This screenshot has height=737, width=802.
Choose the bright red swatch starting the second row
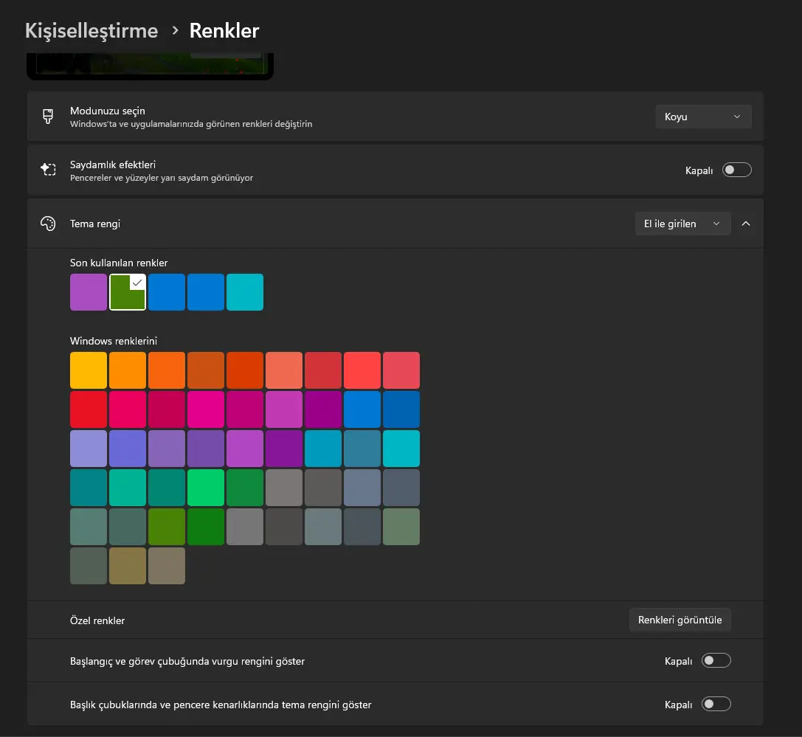(x=89, y=409)
